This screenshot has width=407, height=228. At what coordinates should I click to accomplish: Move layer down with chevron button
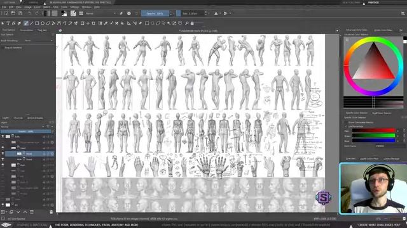(18, 212)
